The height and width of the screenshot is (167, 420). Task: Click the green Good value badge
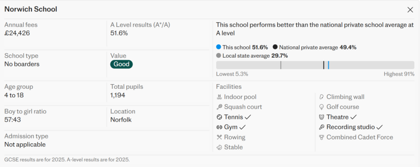point(121,64)
